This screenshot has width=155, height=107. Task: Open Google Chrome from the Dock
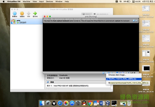click(90, 103)
